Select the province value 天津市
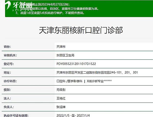153x117 pixels. tap(61, 47)
